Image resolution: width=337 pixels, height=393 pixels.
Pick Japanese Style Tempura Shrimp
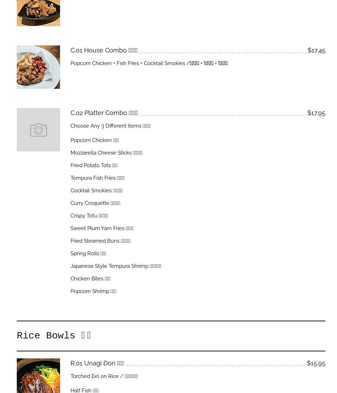pyautogui.click(x=116, y=266)
